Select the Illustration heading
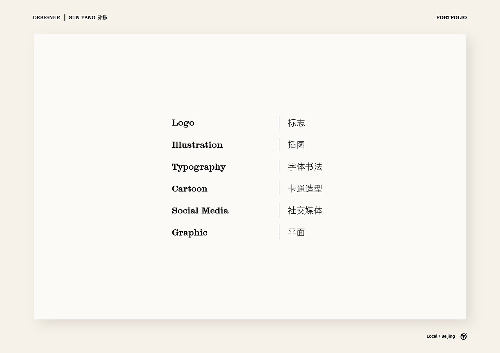 (x=197, y=145)
